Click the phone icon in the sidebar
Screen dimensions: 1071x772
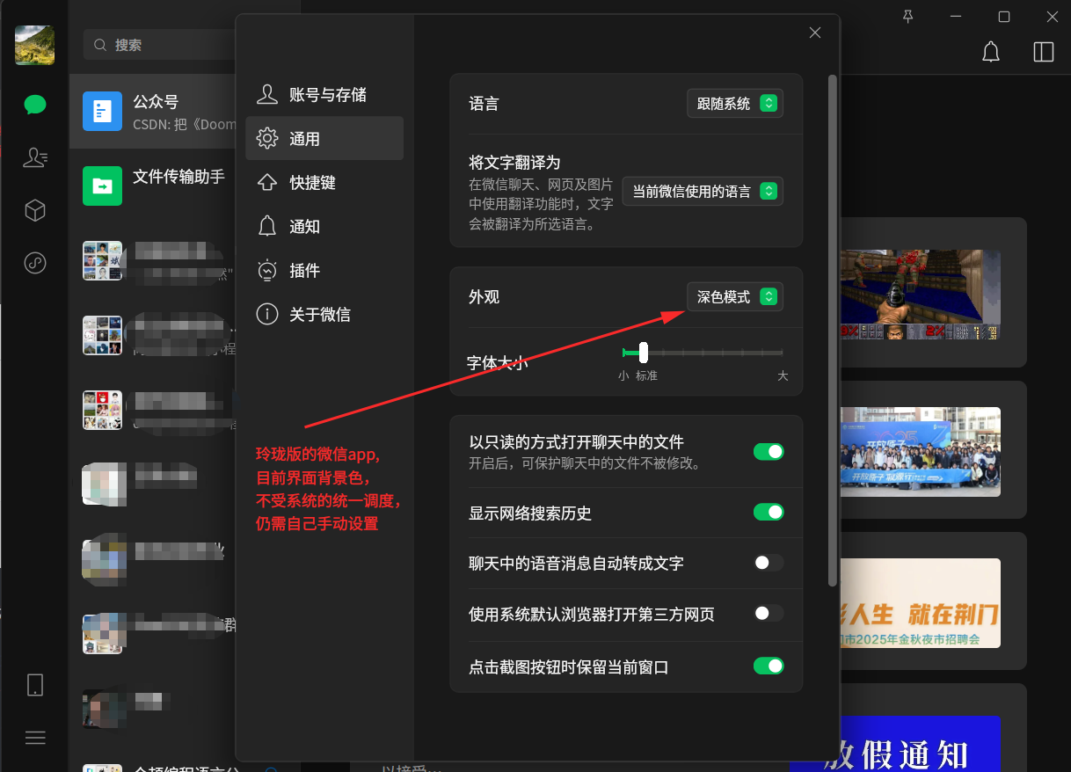tap(35, 685)
